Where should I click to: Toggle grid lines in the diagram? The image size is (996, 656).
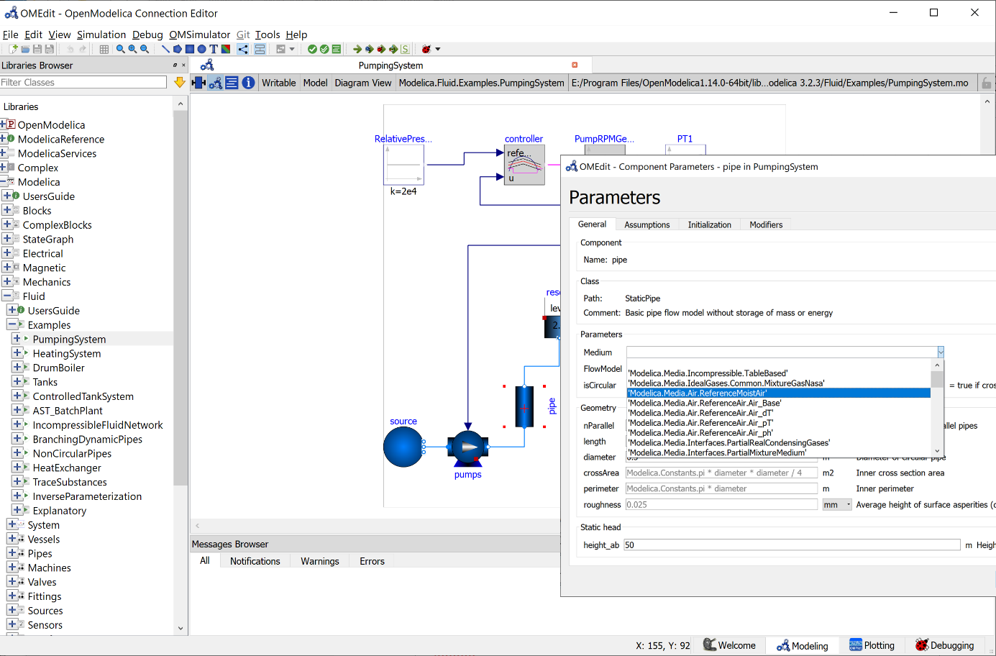pyautogui.click(x=104, y=49)
